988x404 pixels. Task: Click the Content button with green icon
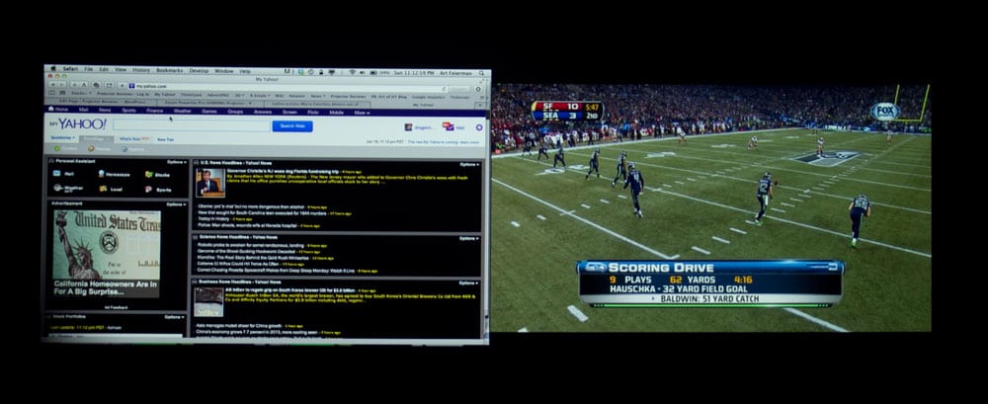tap(65, 149)
